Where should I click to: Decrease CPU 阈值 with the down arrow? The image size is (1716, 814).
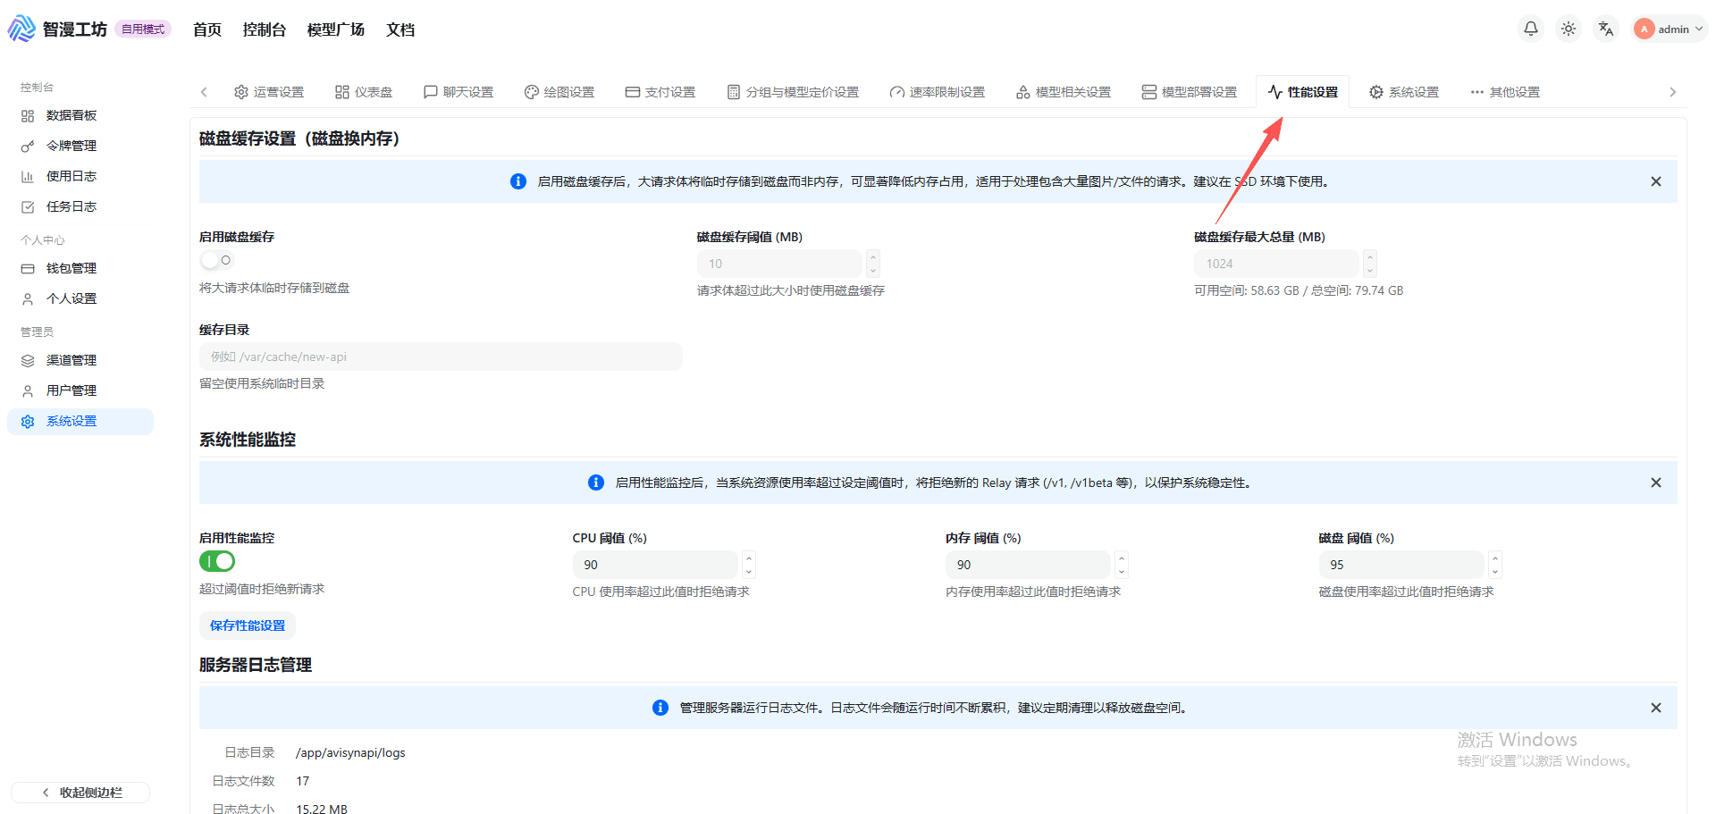[x=749, y=571]
